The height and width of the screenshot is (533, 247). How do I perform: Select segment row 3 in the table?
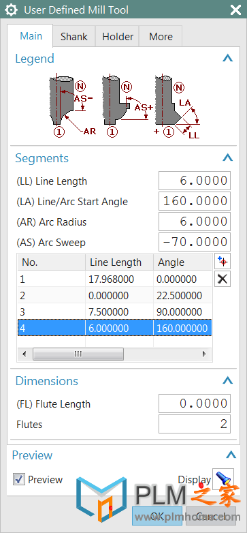115,311
